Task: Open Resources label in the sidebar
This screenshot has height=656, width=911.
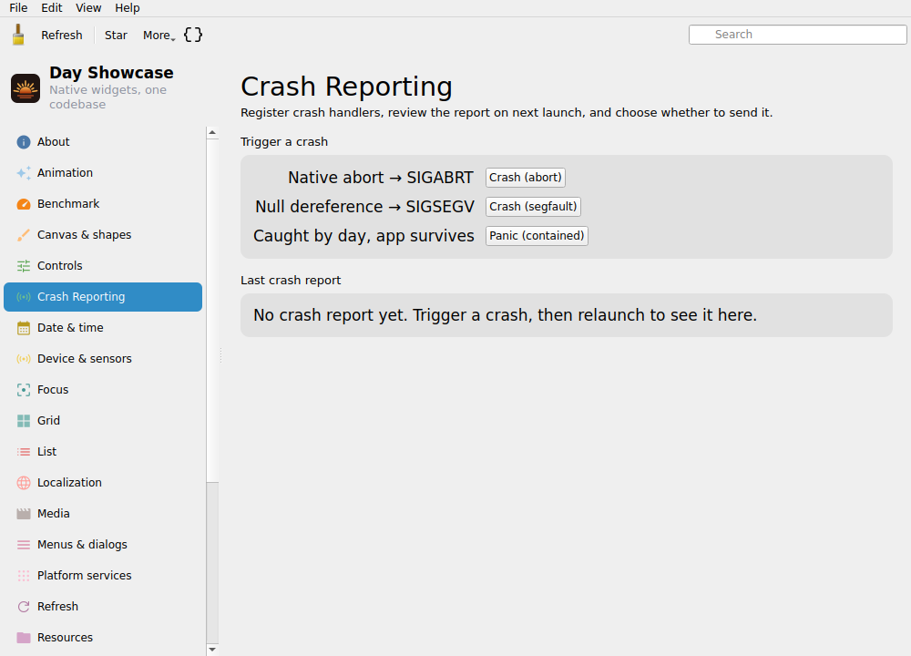Action: 65,638
